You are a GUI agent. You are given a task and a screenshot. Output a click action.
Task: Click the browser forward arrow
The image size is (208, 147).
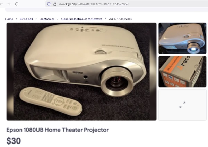click(9, 4)
